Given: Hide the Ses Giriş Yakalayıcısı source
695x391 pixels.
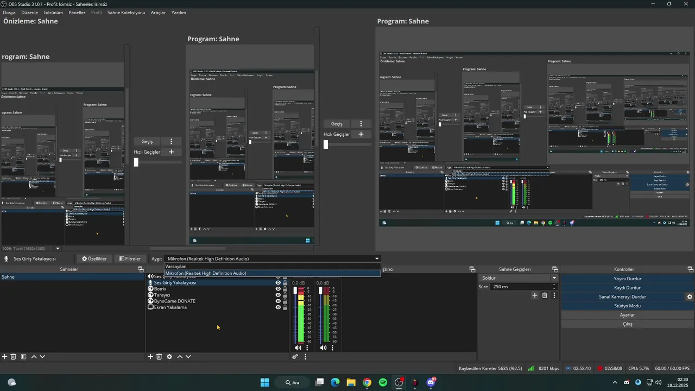Looking at the screenshot, I should [278, 282].
